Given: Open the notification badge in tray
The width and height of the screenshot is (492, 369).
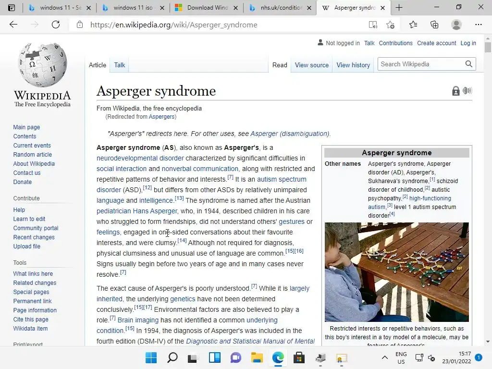Looking at the screenshot, I should (479, 357).
